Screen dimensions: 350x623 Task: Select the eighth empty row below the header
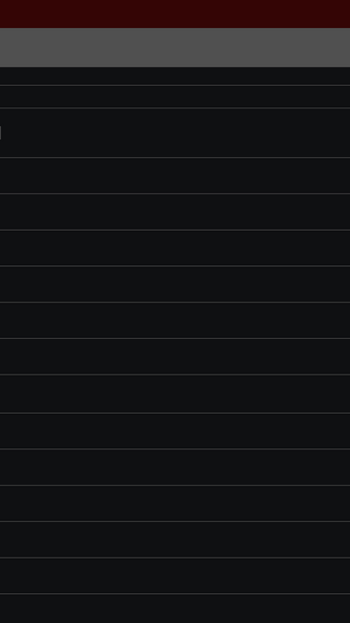pos(175,320)
